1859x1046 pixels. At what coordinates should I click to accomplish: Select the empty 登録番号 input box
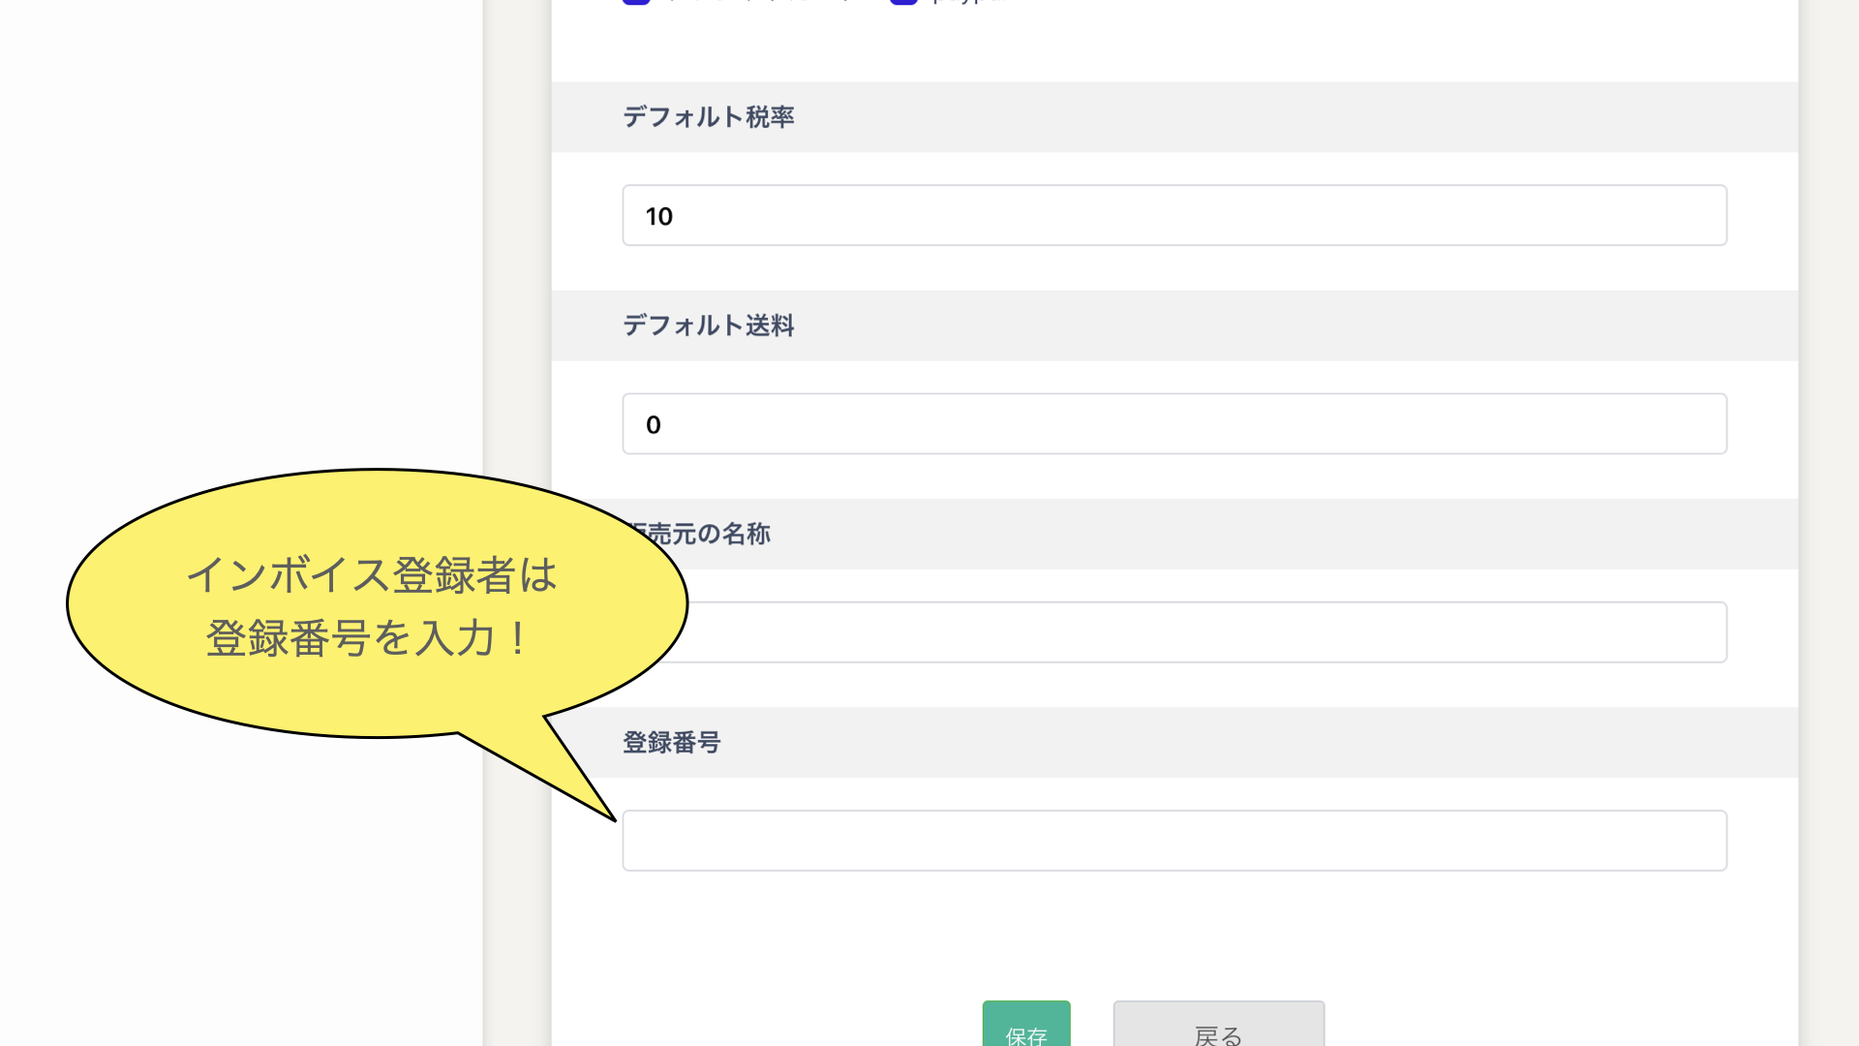pyautogui.click(x=1173, y=841)
